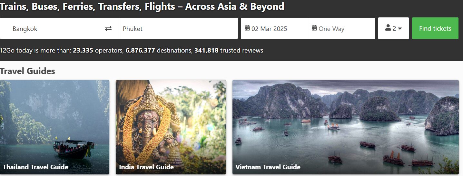This screenshot has height=176, width=463.
Task: Click the departure date calendar icon
Action: pos(247,28)
